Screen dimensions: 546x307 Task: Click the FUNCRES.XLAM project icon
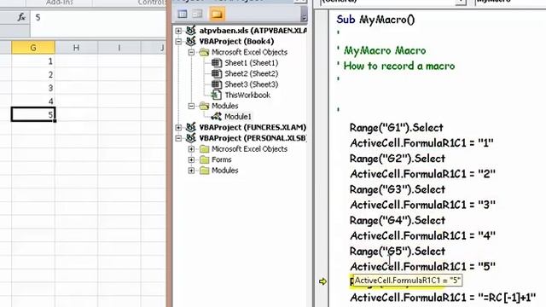click(191, 127)
